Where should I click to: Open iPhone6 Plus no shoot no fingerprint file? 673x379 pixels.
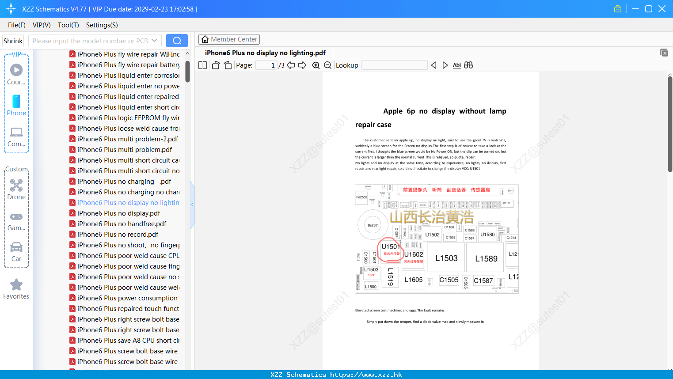(125, 245)
